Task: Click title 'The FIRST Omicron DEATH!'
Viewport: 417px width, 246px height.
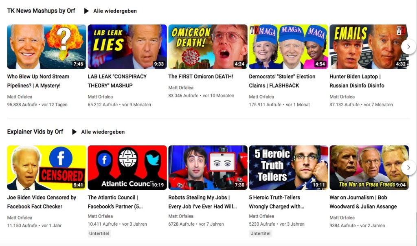Action: click(x=201, y=77)
